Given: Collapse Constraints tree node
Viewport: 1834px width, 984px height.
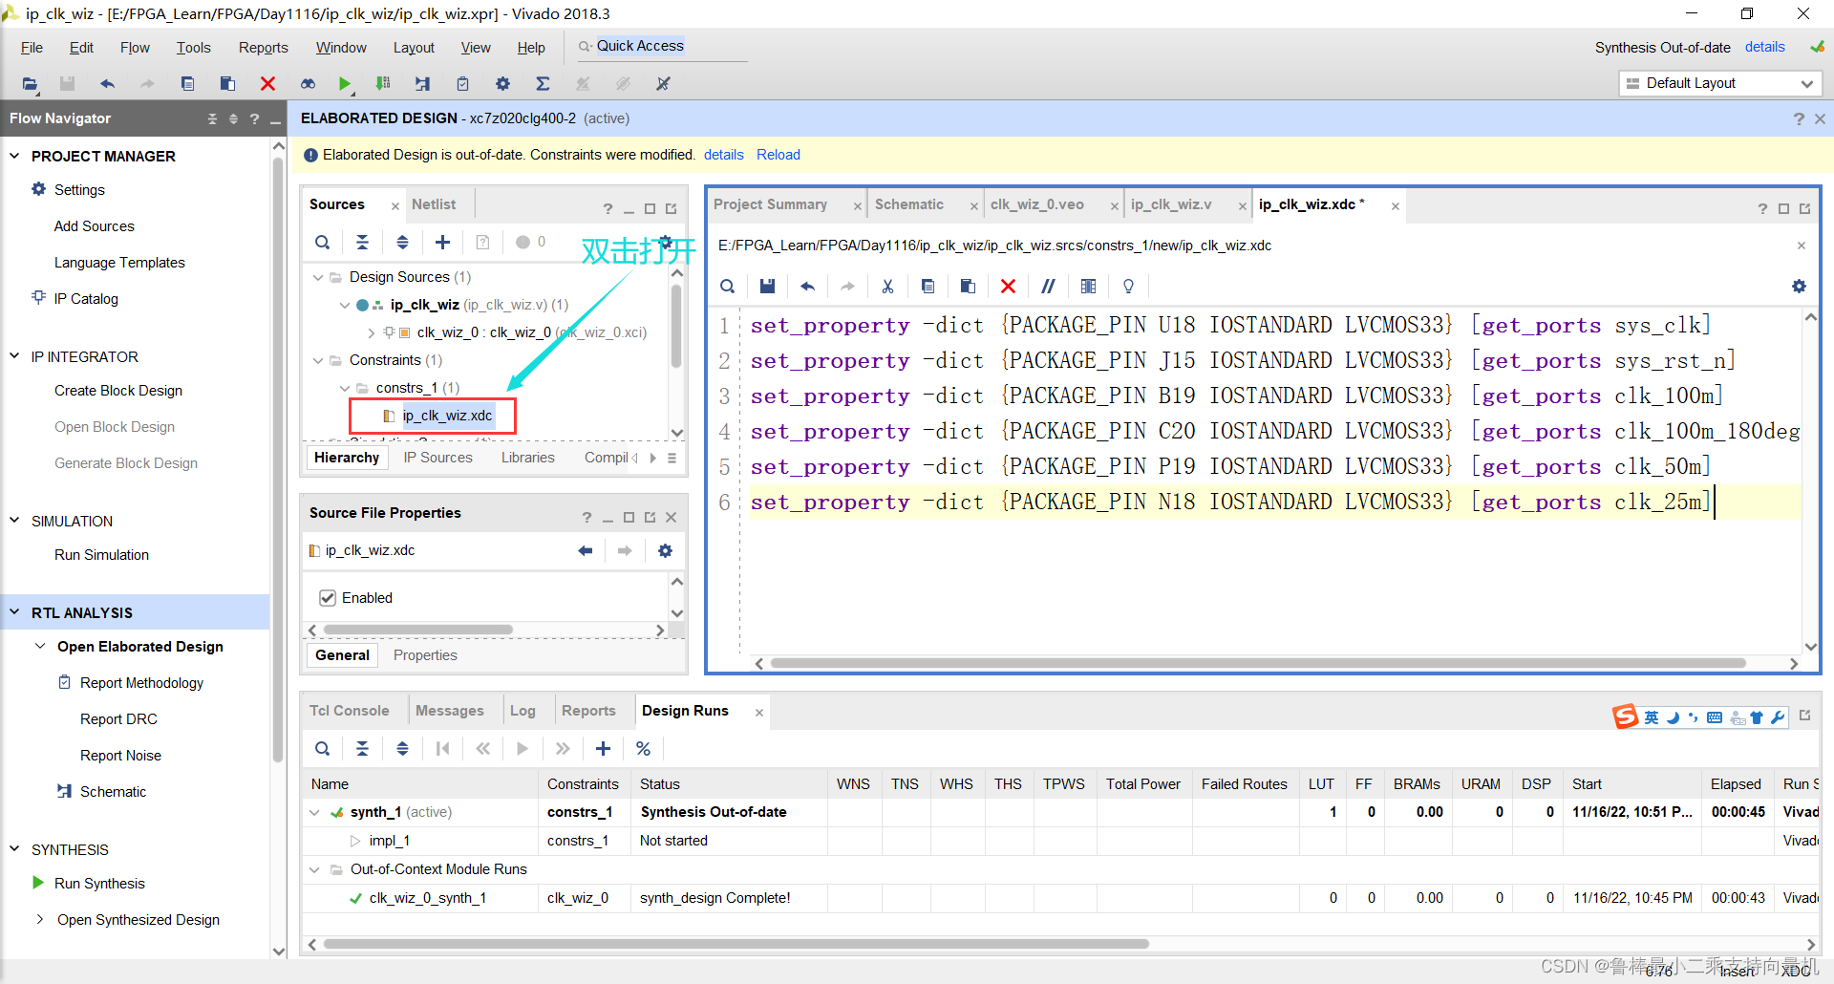Looking at the screenshot, I should (318, 360).
